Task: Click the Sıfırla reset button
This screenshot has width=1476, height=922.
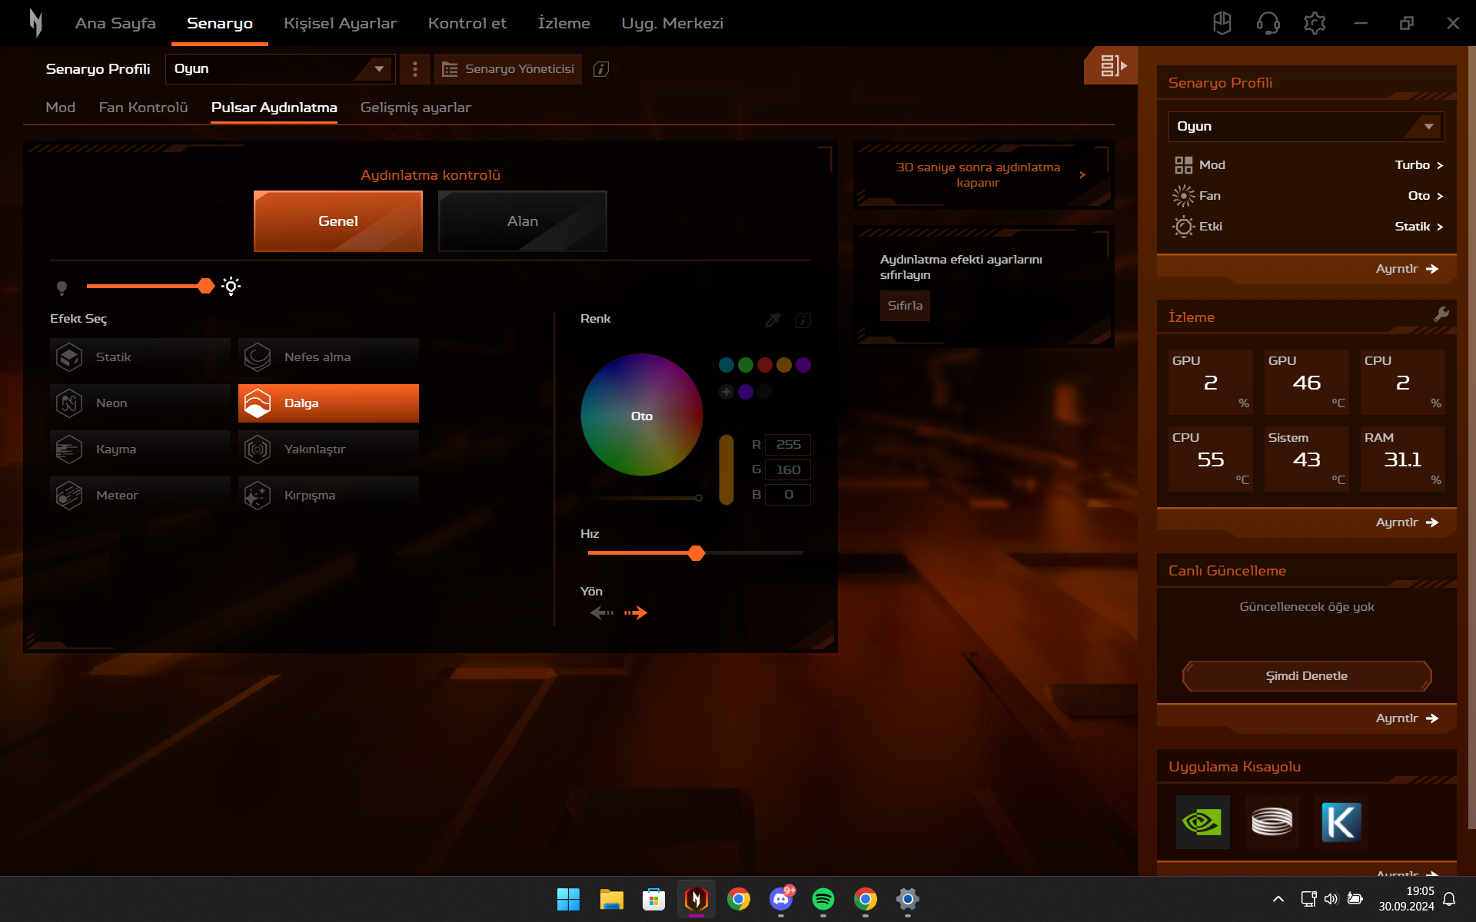Action: pyautogui.click(x=905, y=306)
